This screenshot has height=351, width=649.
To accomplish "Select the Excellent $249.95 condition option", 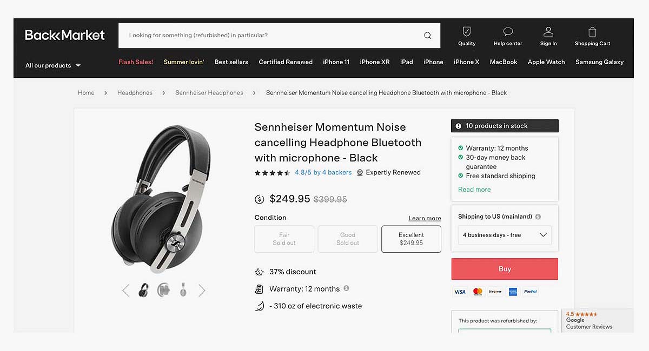I will click(x=411, y=239).
